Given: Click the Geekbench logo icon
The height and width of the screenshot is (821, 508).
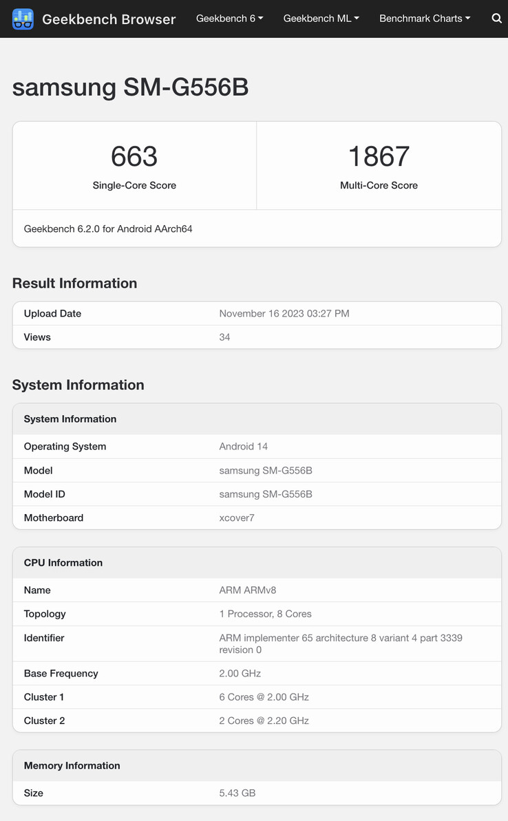Looking at the screenshot, I should [23, 19].
